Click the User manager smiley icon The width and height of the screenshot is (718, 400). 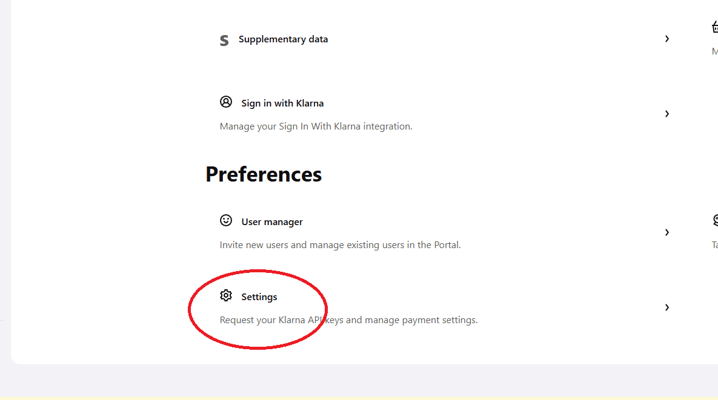(226, 220)
